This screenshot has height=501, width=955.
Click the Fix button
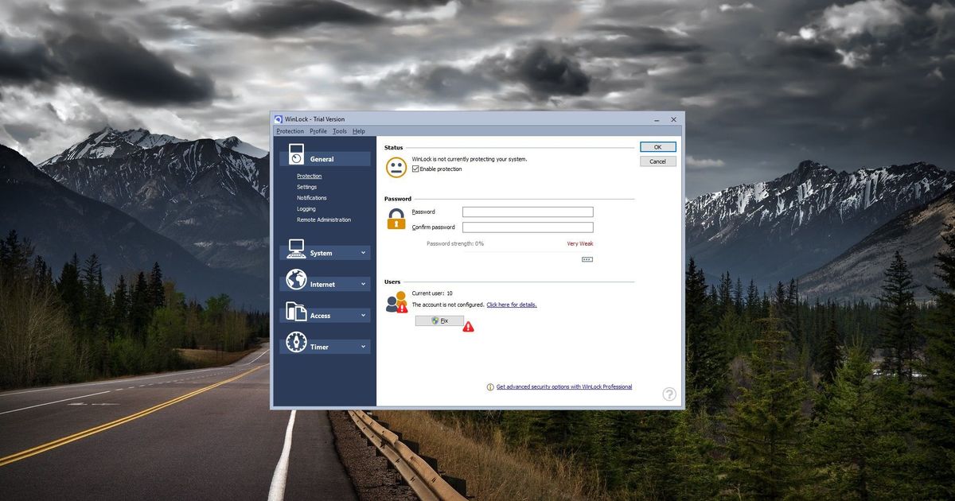coord(439,320)
